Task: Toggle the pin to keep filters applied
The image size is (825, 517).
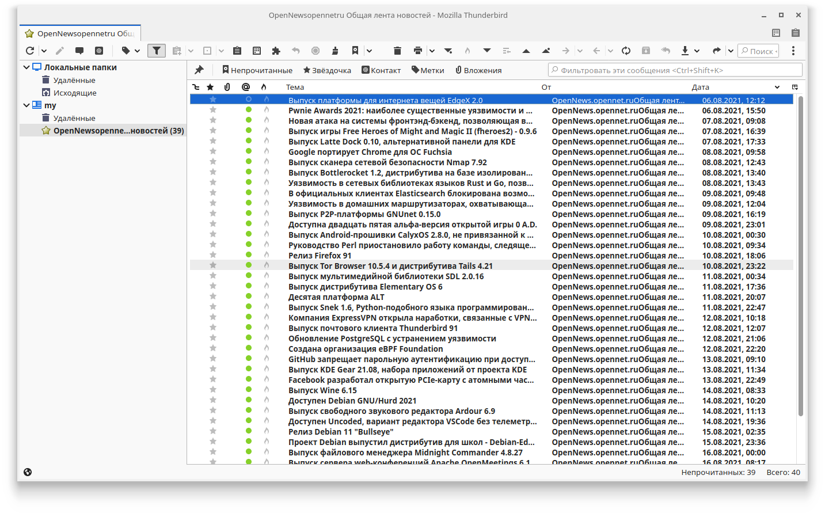Action: pyautogui.click(x=199, y=70)
